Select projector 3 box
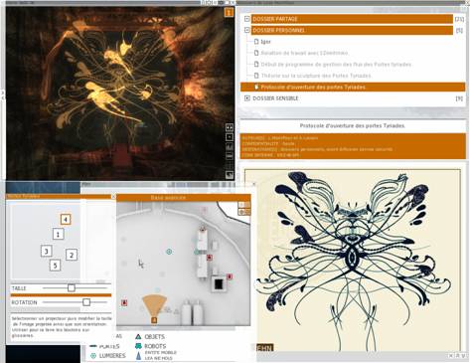 point(47,252)
